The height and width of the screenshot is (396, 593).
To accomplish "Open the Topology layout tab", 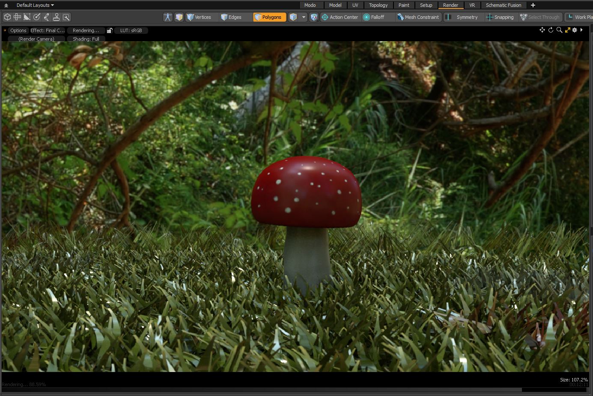I will [x=378, y=5].
